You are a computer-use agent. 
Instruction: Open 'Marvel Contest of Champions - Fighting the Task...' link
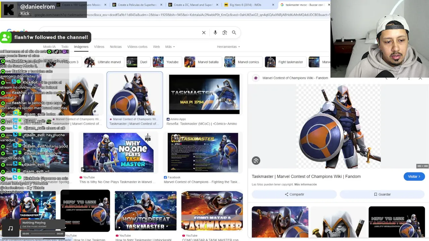202,182
